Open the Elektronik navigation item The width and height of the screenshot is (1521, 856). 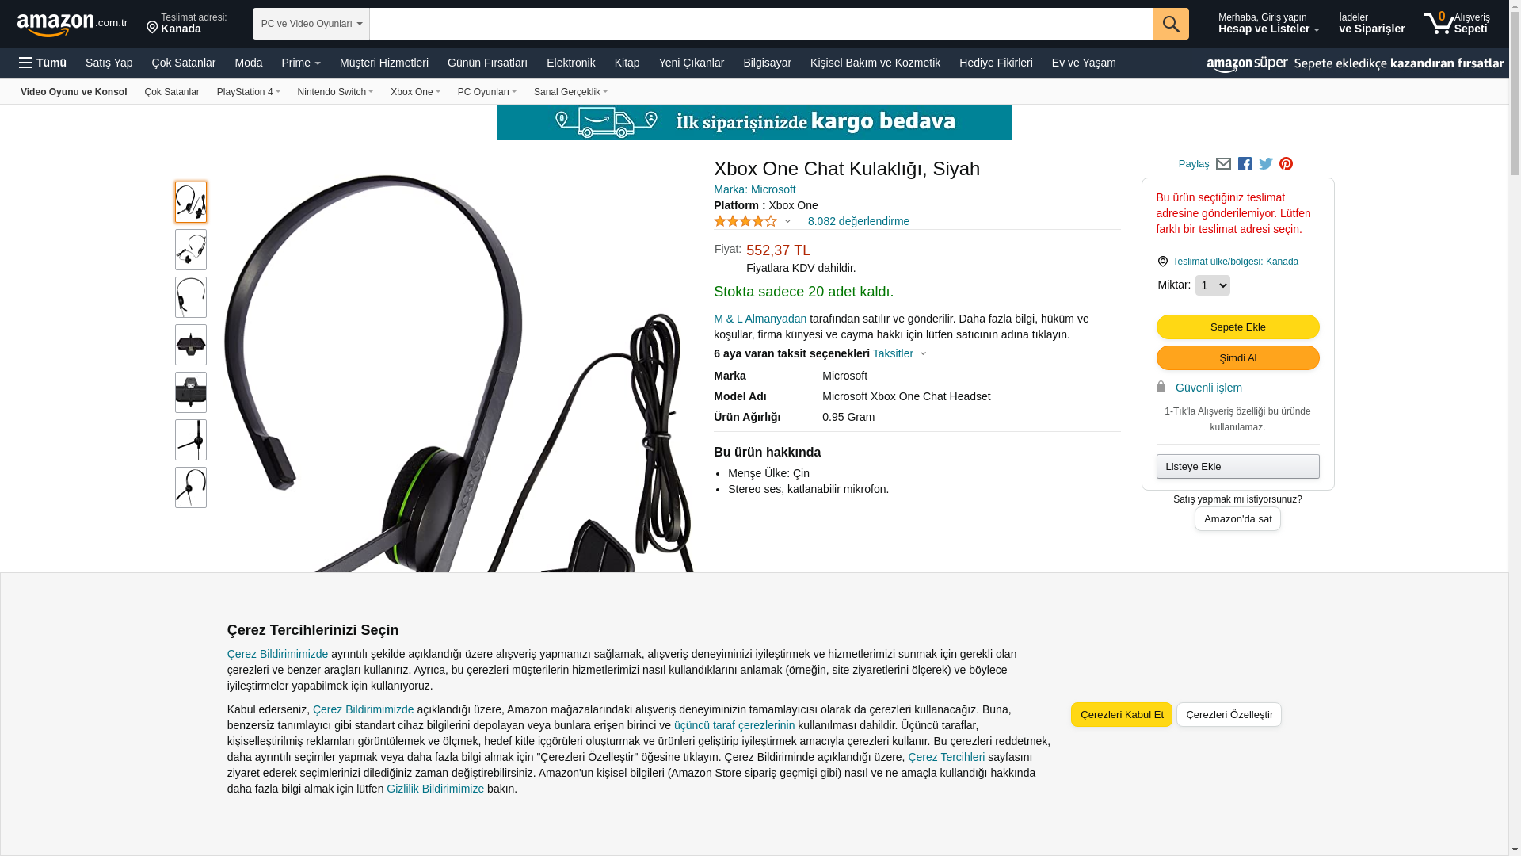[x=570, y=63]
